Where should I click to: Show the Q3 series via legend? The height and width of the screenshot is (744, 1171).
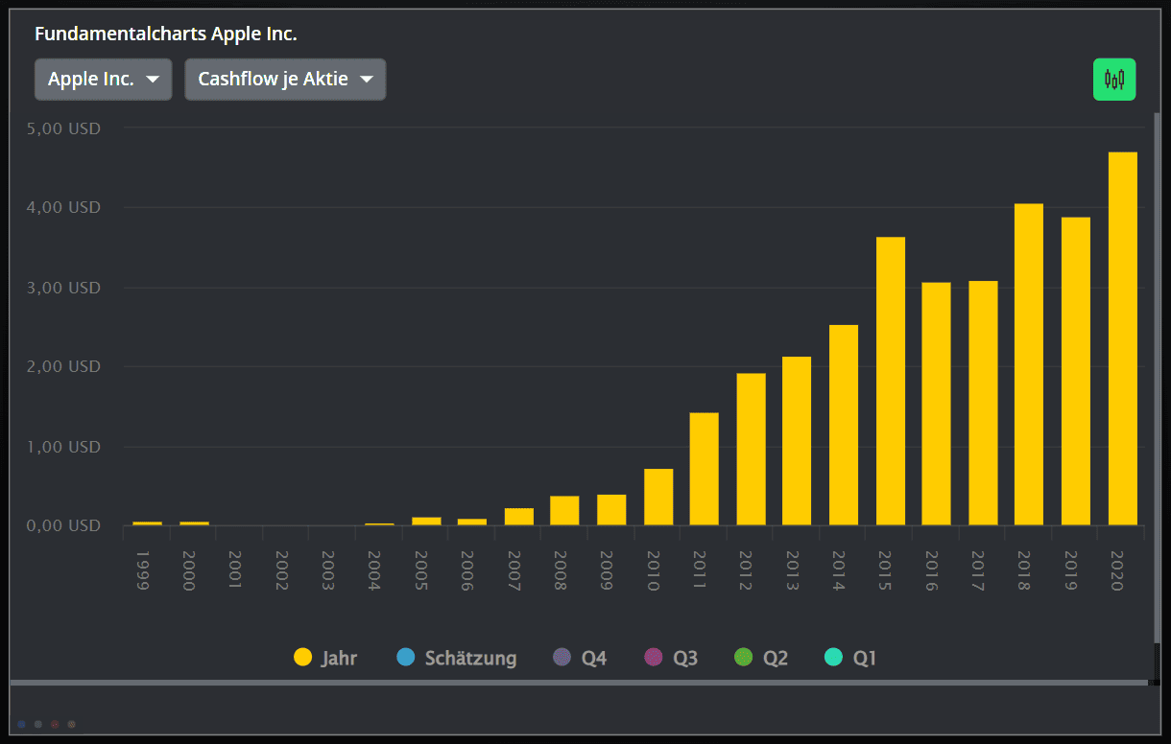tap(671, 658)
